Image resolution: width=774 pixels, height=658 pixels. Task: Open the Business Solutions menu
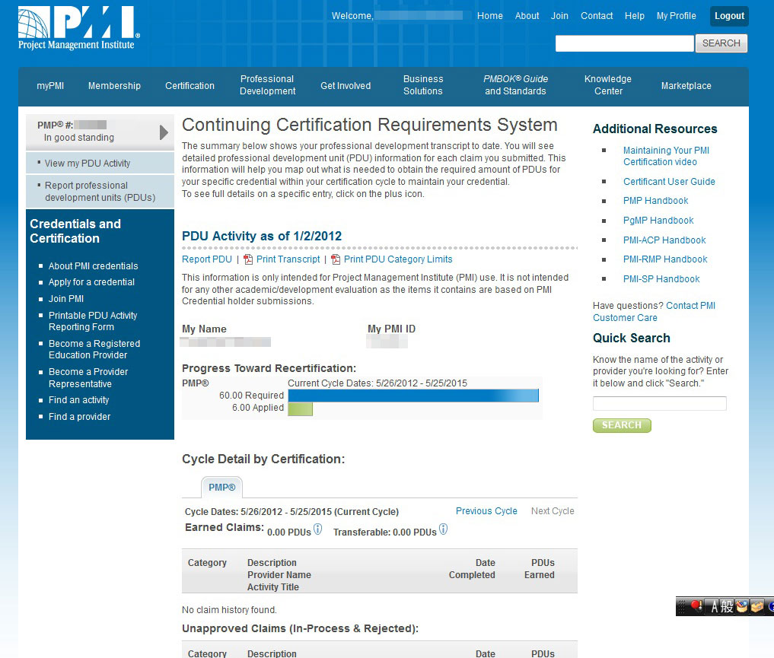[423, 85]
